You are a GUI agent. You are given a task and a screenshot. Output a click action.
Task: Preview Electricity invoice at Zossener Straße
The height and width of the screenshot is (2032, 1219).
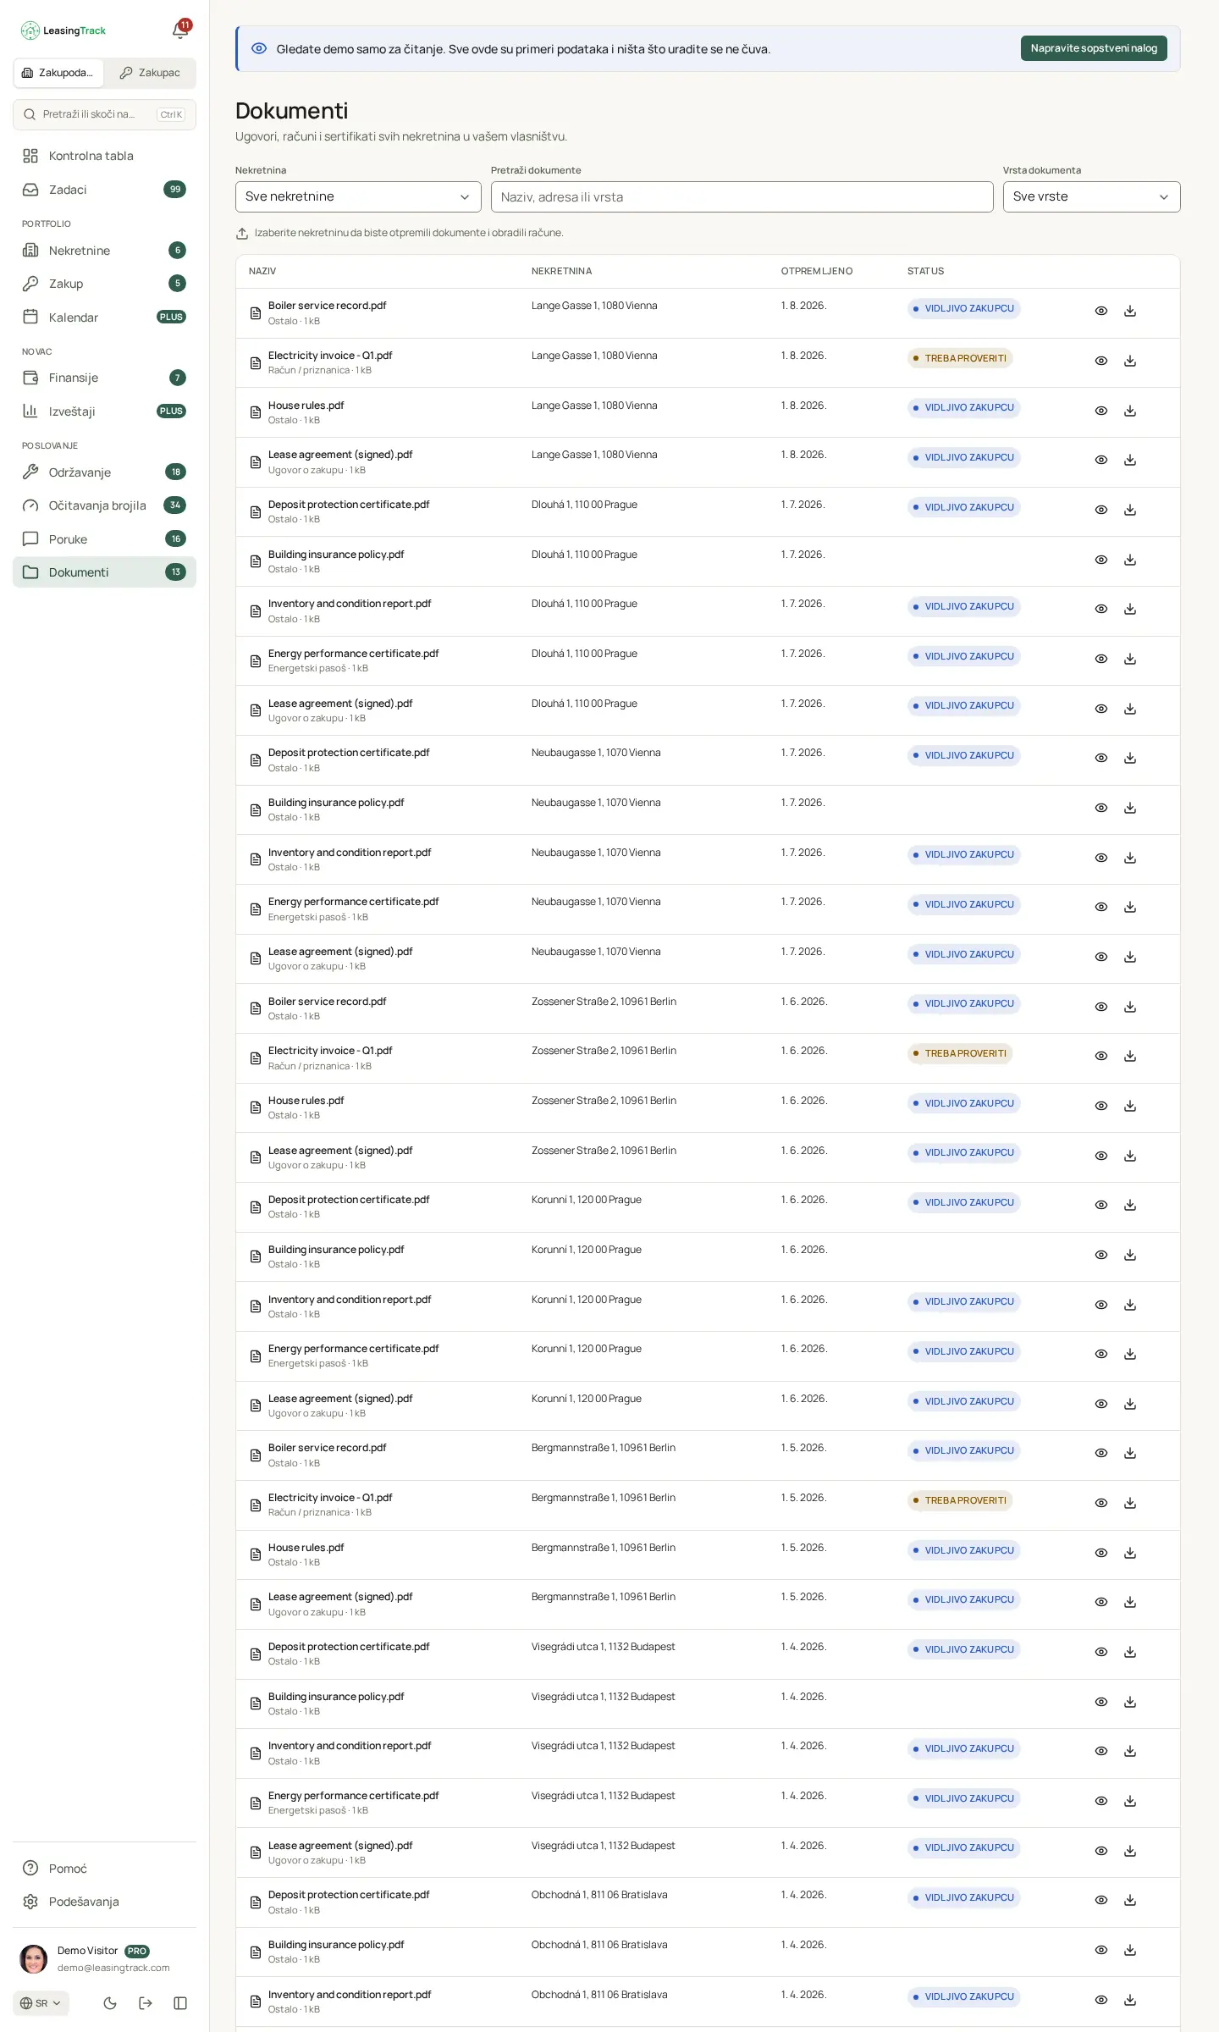pos(1100,1056)
